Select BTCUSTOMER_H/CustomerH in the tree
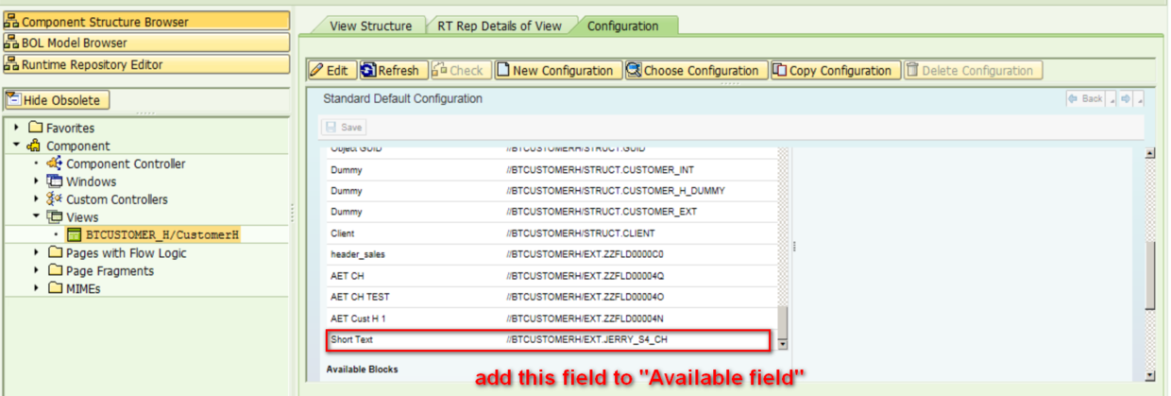The width and height of the screenshot is (1171, 396). pos(162,235)
